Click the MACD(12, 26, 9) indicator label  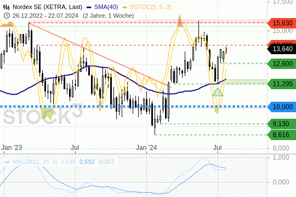coord(35,162)
